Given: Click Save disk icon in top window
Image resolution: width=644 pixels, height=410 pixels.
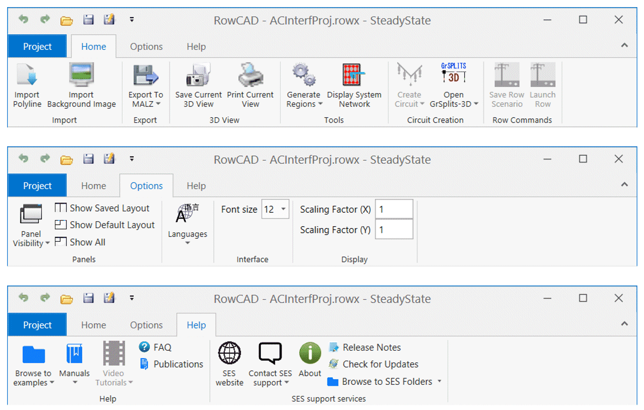Looking at the screenshot, I should click(x=88, y=19).
